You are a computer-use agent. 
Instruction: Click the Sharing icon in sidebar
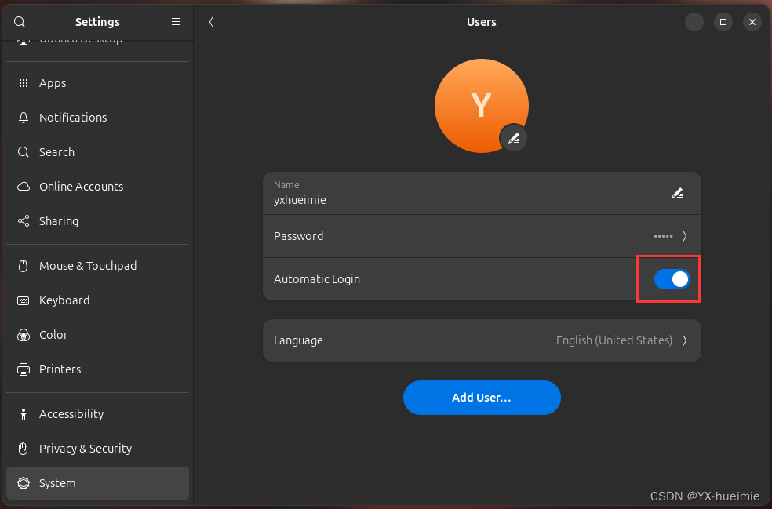click(23, 221)
